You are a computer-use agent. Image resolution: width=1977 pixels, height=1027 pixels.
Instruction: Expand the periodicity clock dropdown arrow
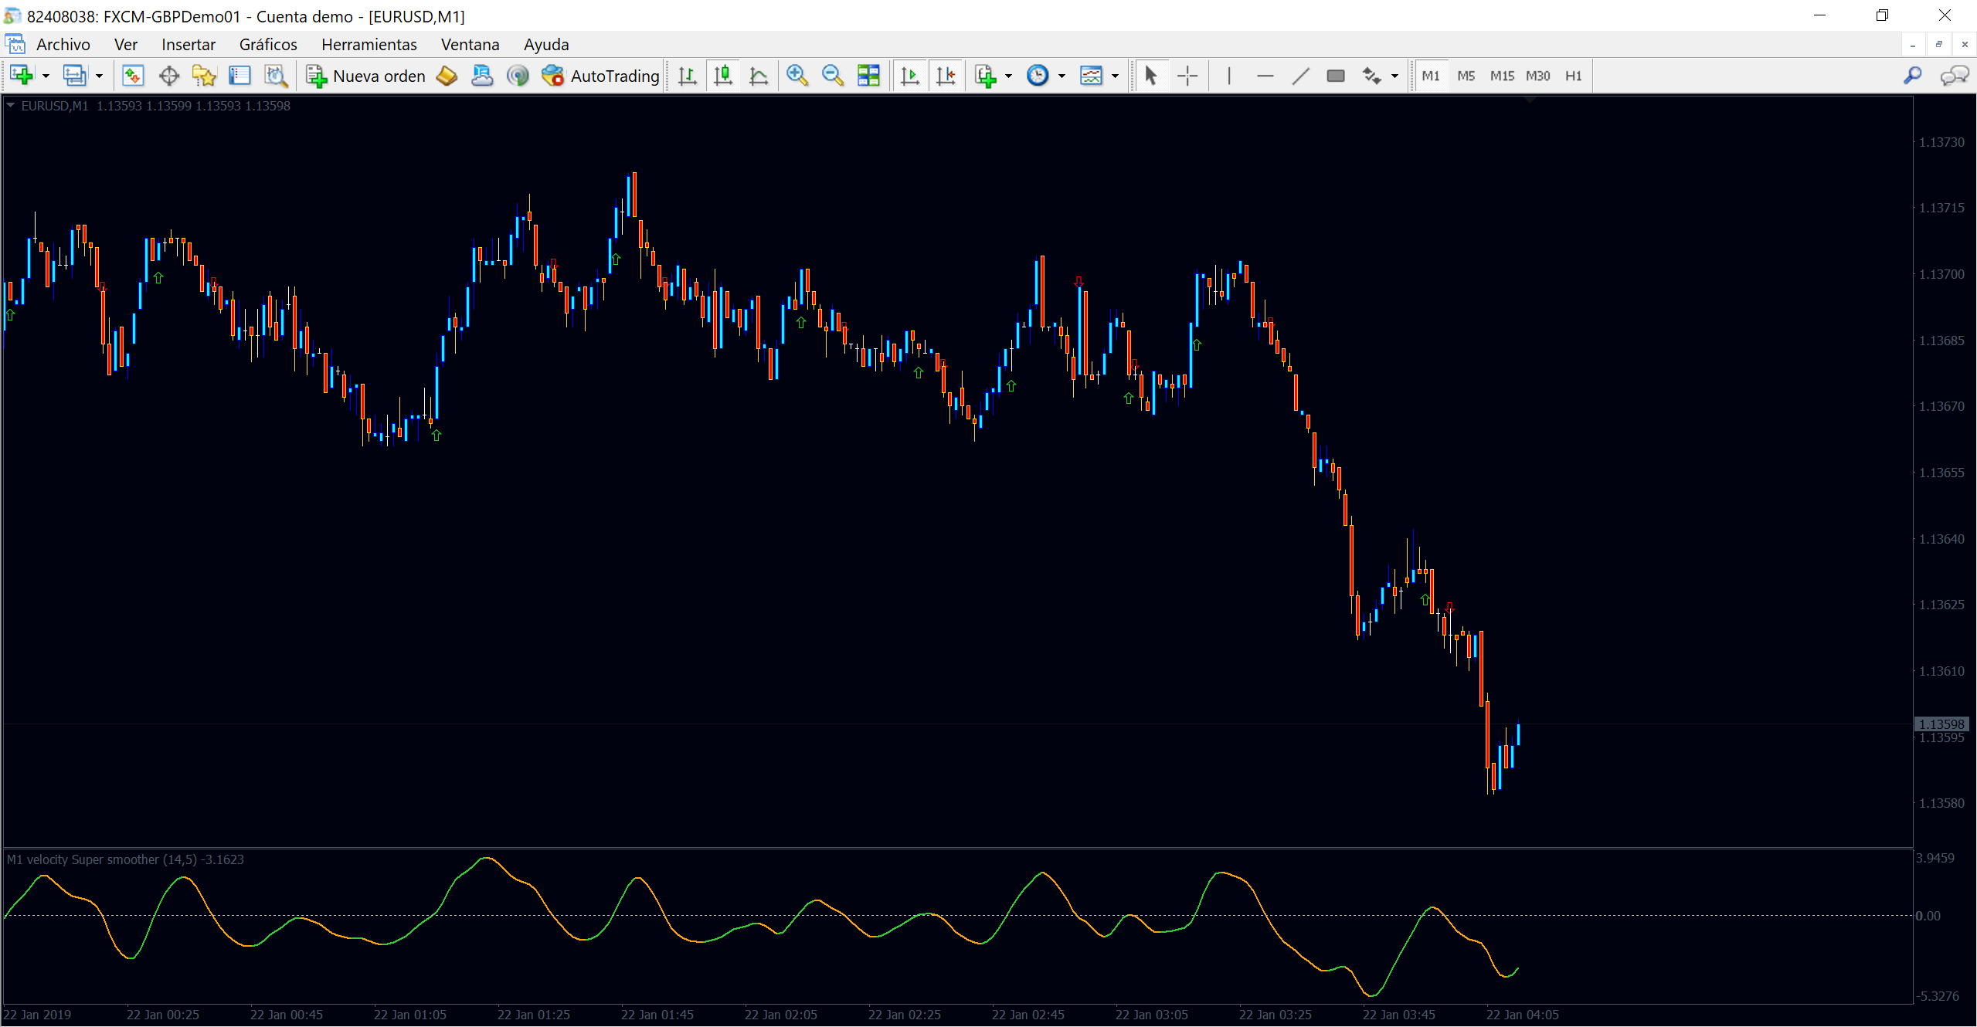[x=1062, y=76]
